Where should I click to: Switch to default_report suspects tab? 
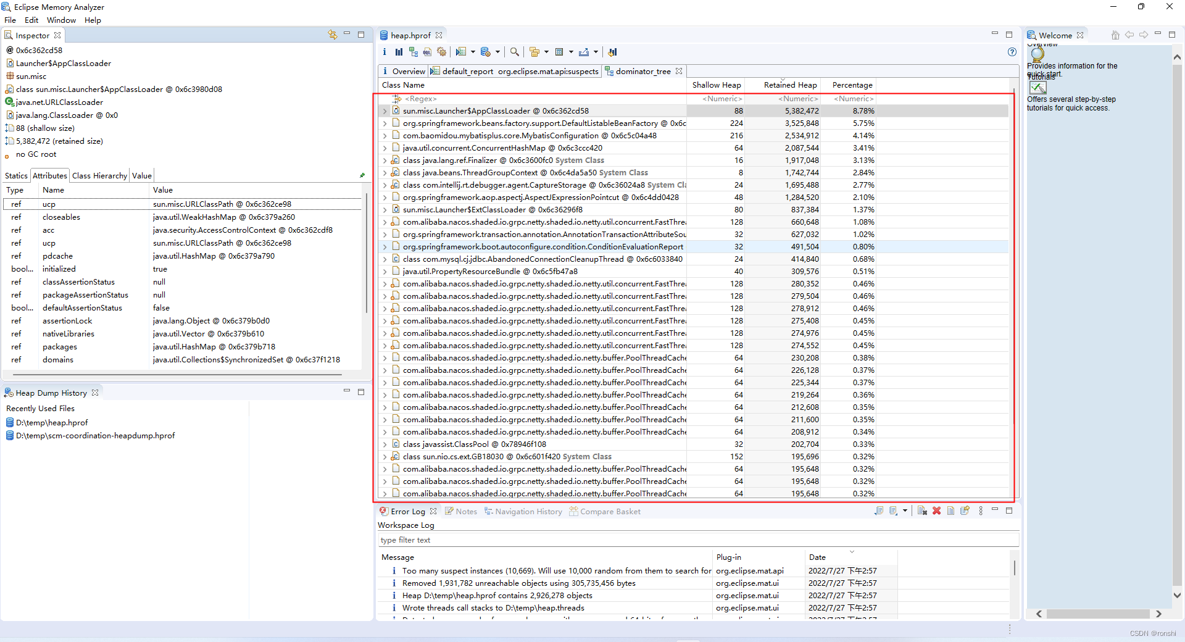pos(515,71)
